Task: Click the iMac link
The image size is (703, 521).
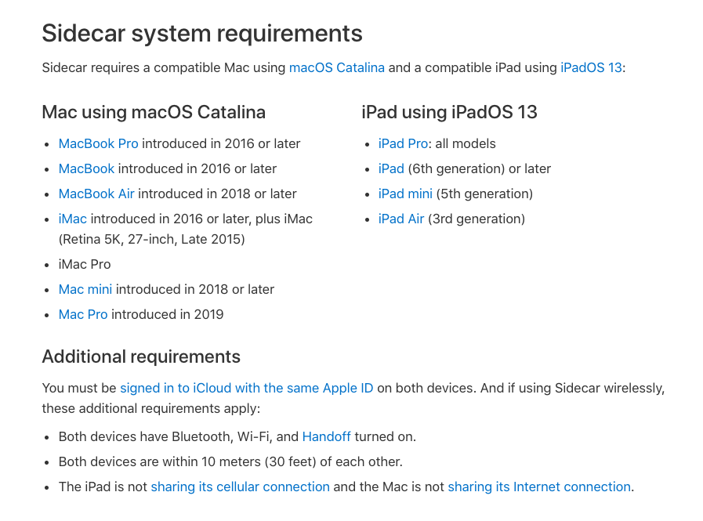Action: pos(72,219)
